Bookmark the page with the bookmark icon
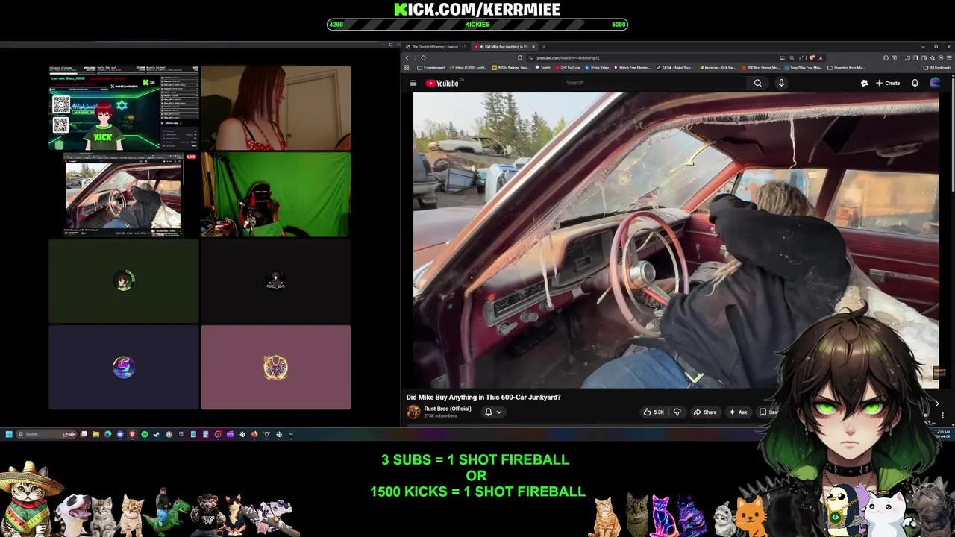The height and width of the screenshot is (537, 955). [520, 57]
